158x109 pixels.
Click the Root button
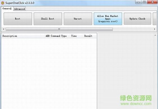18,19
